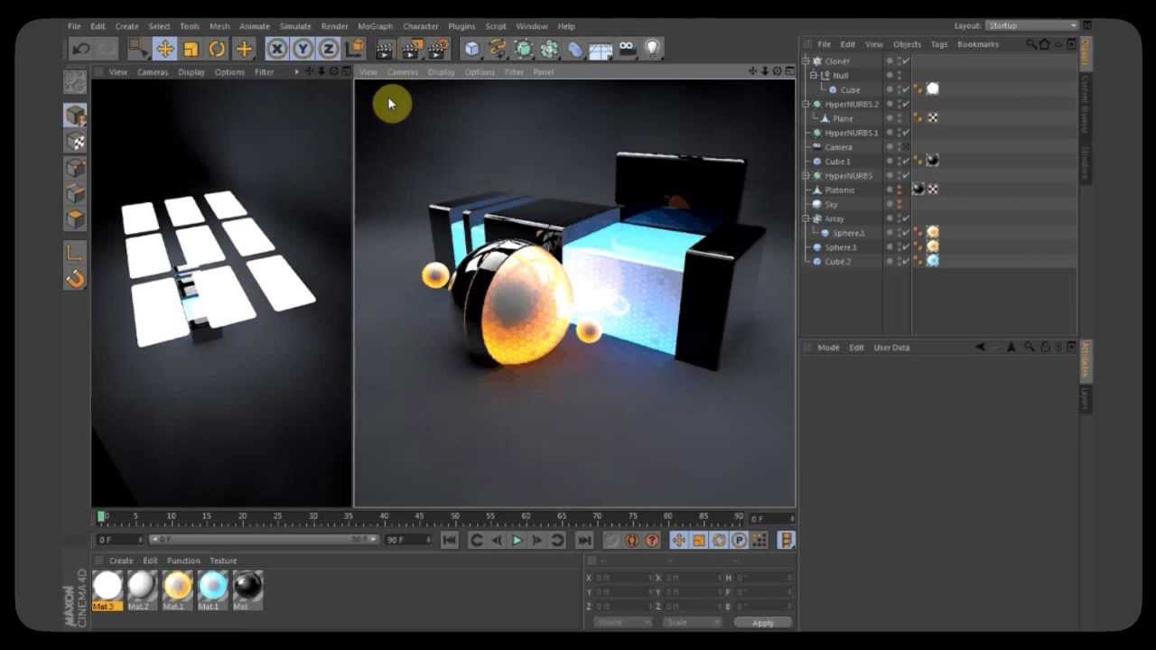1156x650 pixels.
Task: Go to end of animation button
Action: pyautogui.click(x=584, y=540)
